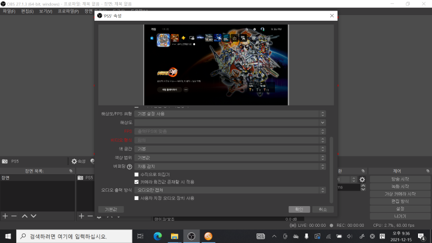Click the Windows taskbar search box
This screenshot has width=432, height=243.
[x=74, y=236]
